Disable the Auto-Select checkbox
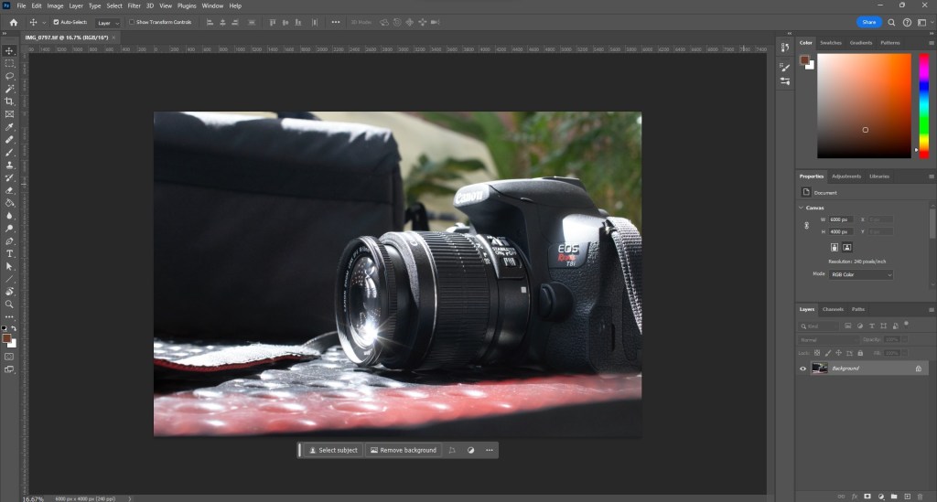This screenshot has width=937, height=502. 57,22
